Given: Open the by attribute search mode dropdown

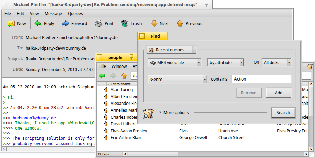Looking at the screenshot, I should (x=226, y=62).
